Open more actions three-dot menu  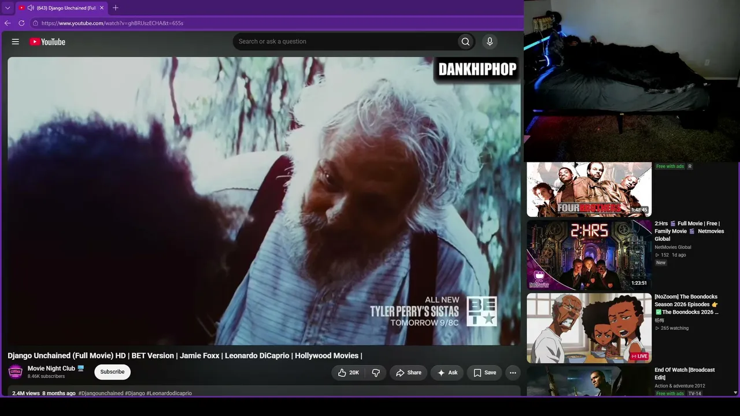click(513, 373)
